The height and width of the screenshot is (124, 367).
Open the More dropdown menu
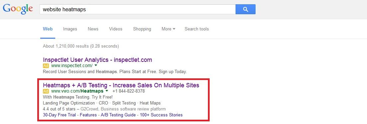(x=168, y=29)
